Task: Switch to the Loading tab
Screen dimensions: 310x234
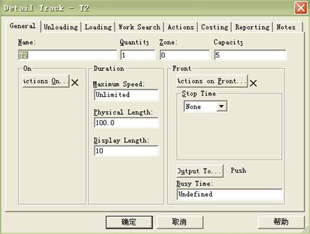Action: tap(98, 27)
